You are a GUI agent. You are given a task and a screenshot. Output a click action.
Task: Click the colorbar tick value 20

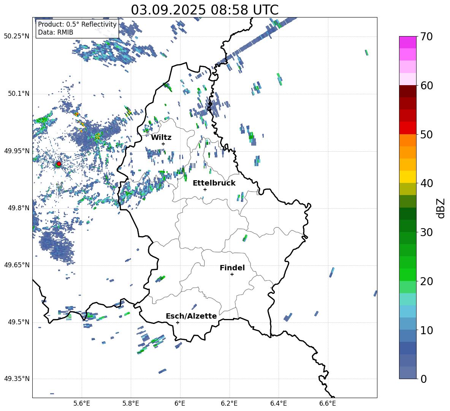coord(426,281)
